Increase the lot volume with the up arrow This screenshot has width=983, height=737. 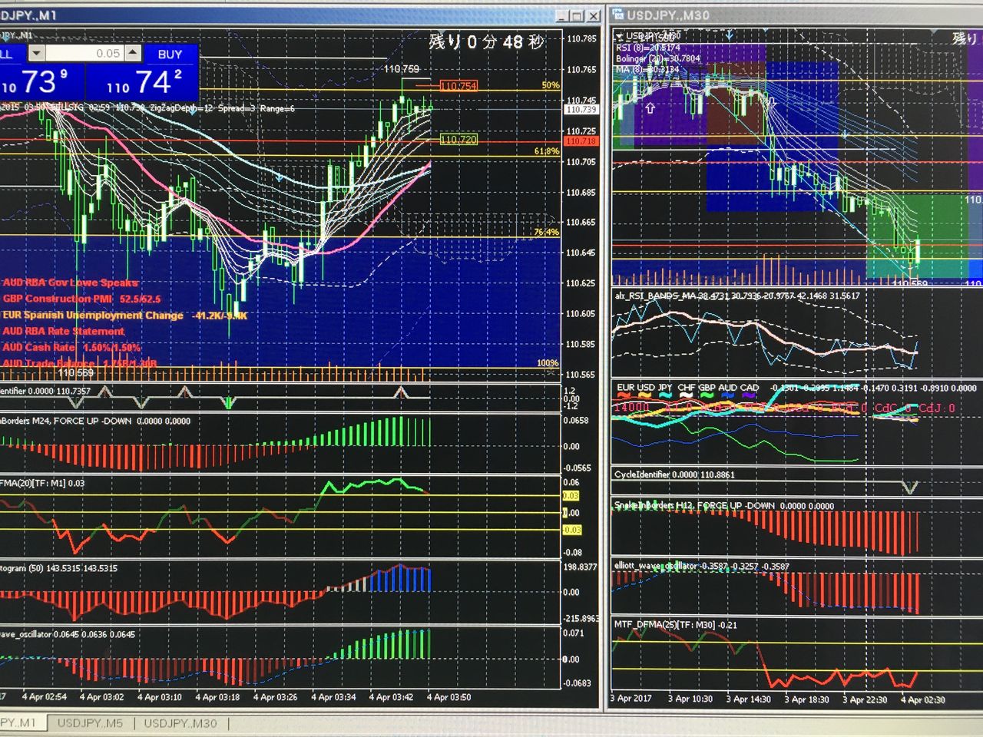[134, 53]
